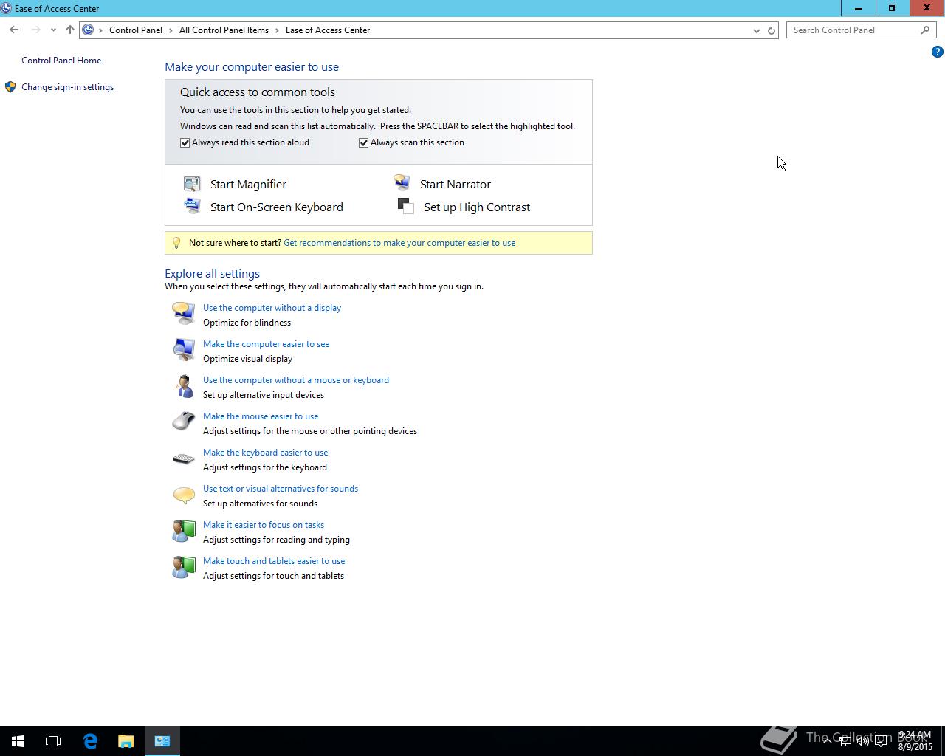Open Use text or visual alternatives for sounds
Viewport: 945px width, 756px height.
281,489
